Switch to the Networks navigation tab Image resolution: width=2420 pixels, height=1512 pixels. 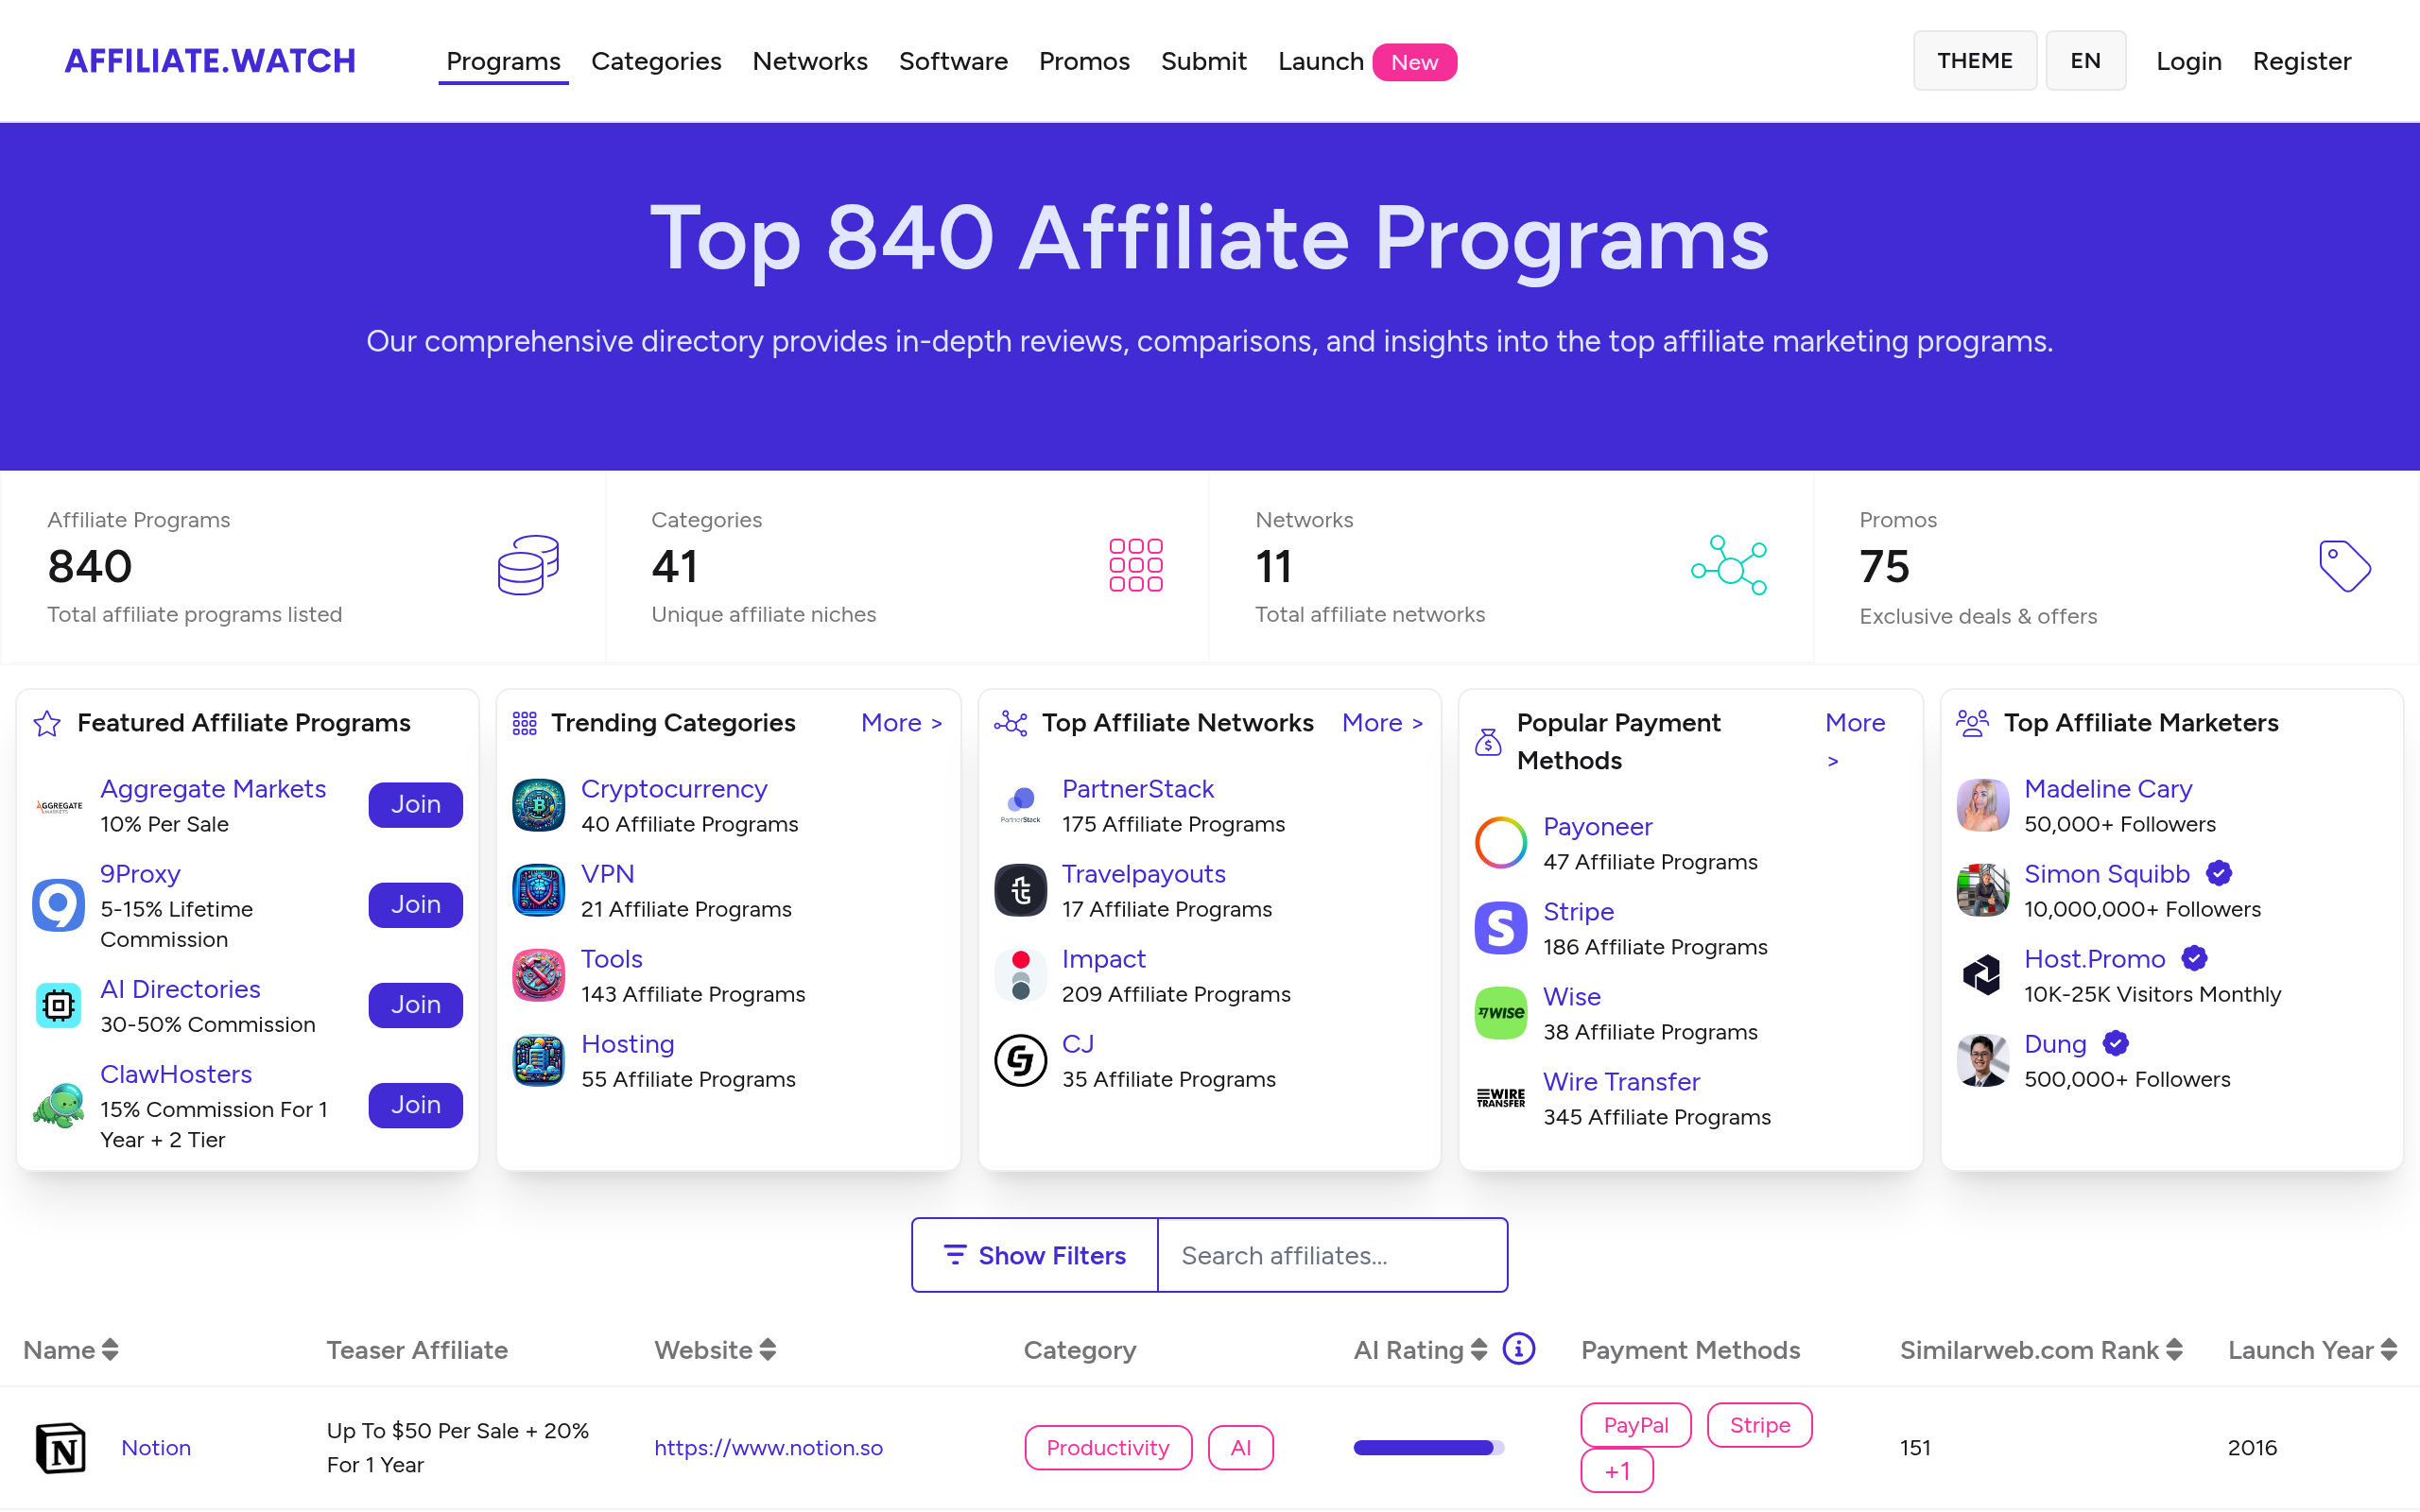point(810,61)
